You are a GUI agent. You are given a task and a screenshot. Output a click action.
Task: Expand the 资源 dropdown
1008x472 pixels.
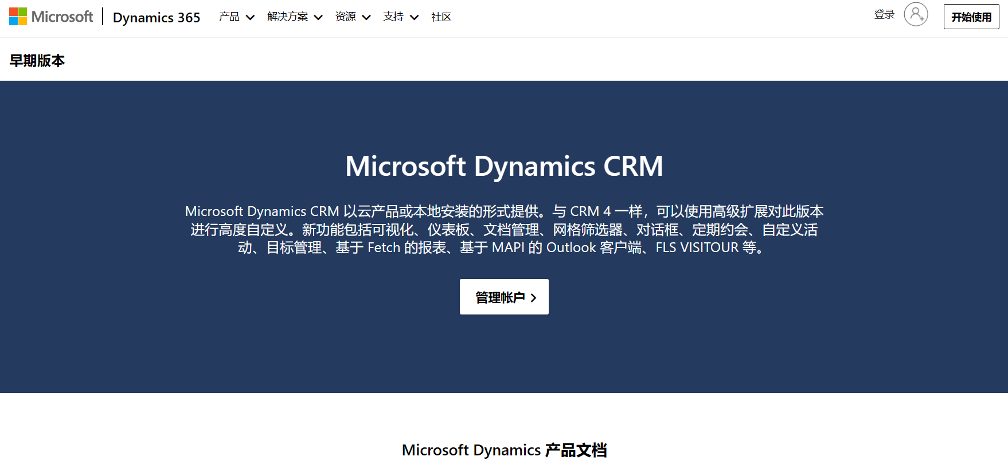click(353, 17)
